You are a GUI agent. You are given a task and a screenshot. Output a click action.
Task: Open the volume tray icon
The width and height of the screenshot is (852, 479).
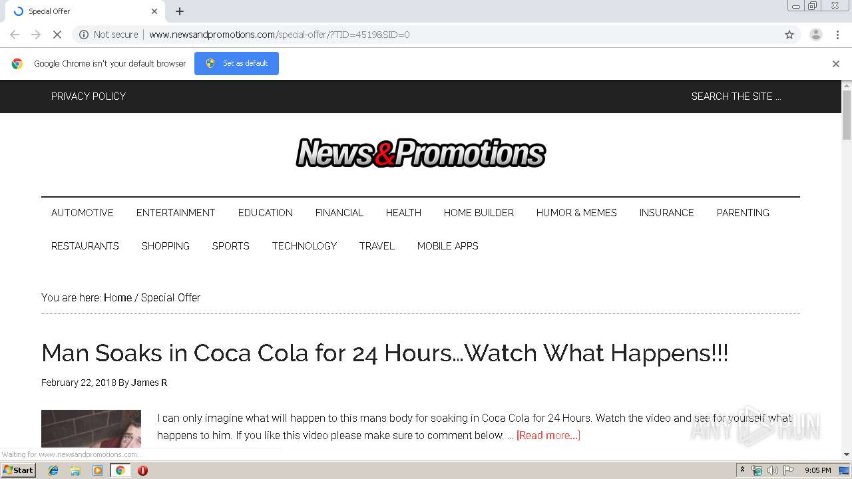(x=772, y=470)
